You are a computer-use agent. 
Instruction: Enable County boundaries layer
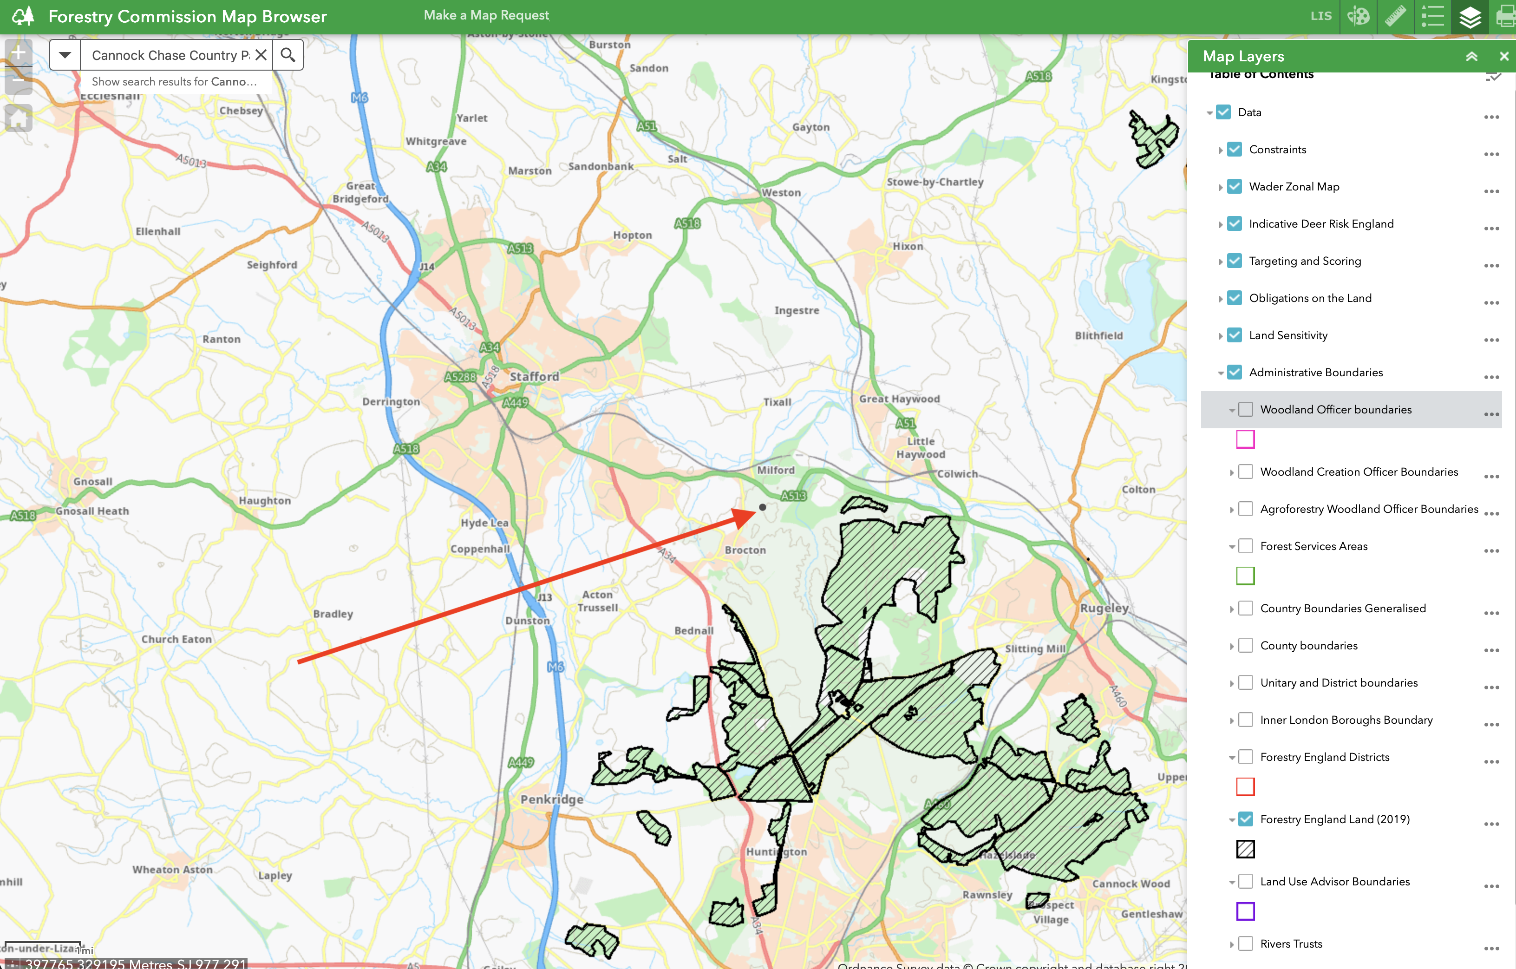tap(1245, 645)
